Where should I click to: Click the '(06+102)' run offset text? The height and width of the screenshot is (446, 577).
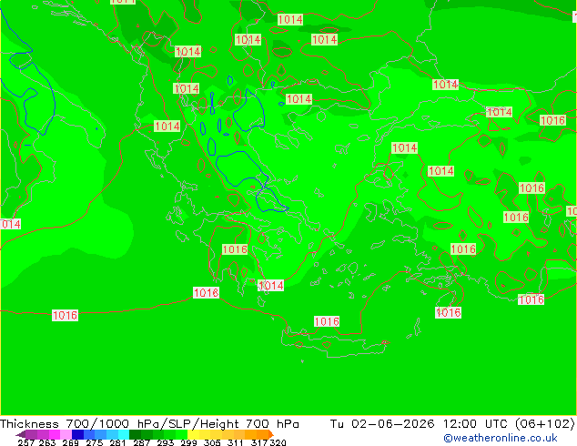(544, 424)
